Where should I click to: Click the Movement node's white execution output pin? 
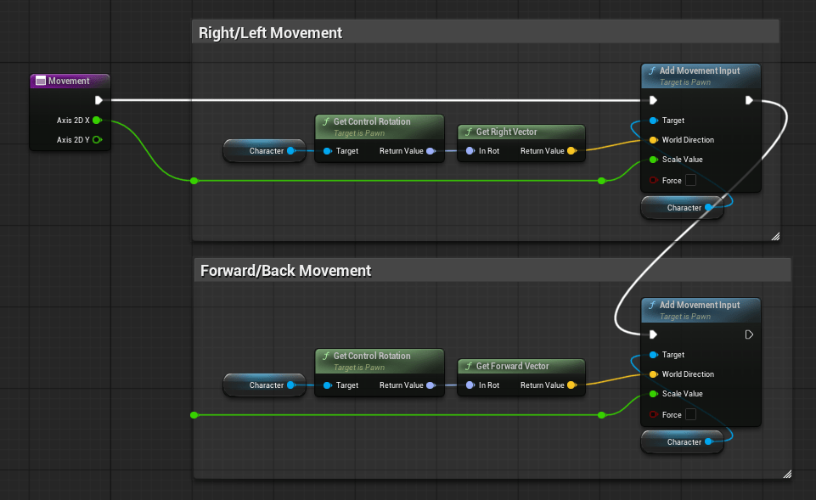(x=99, y=99)
